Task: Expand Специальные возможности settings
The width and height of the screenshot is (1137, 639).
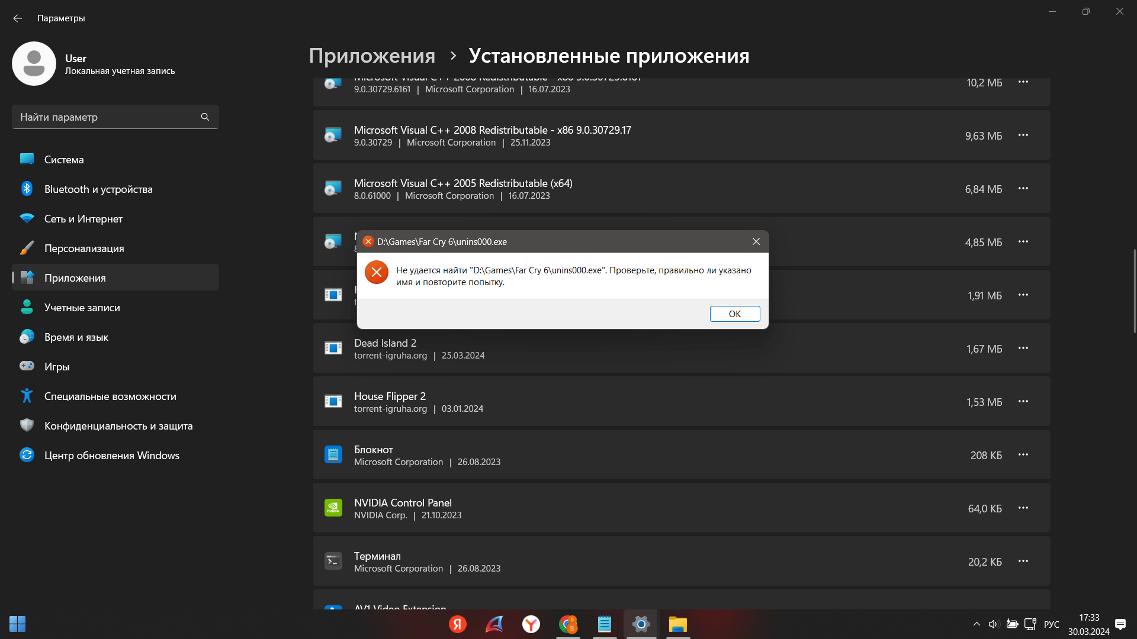Action: (110, 396)
